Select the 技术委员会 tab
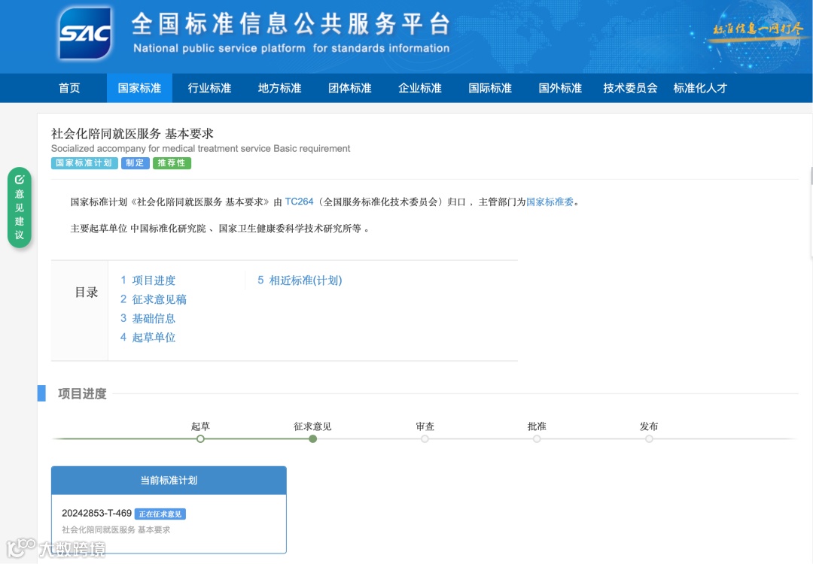 click(x=630, y=88)
